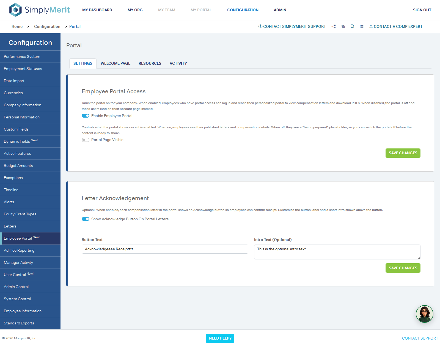Click the graduation cap training icon
This screenshot has height=347, width=440.
[x=343, y=26]
